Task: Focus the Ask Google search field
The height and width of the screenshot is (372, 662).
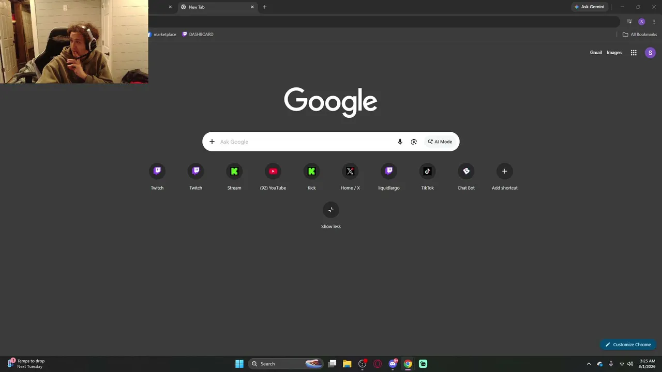Action: [305, 142]
